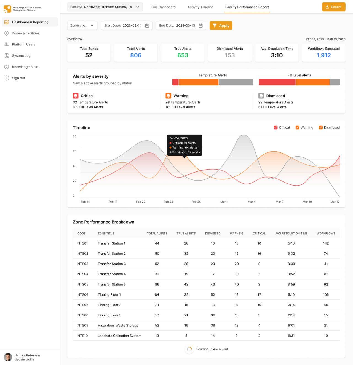The height and width of the screenshot is (365, 353).
Task: Click the platform logo icon
Action: pyautogui.click(x=7, y=9)
